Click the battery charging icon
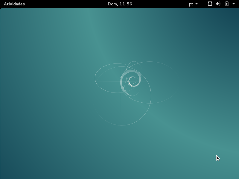The image size is (239, 179). (x=227, y=4)
